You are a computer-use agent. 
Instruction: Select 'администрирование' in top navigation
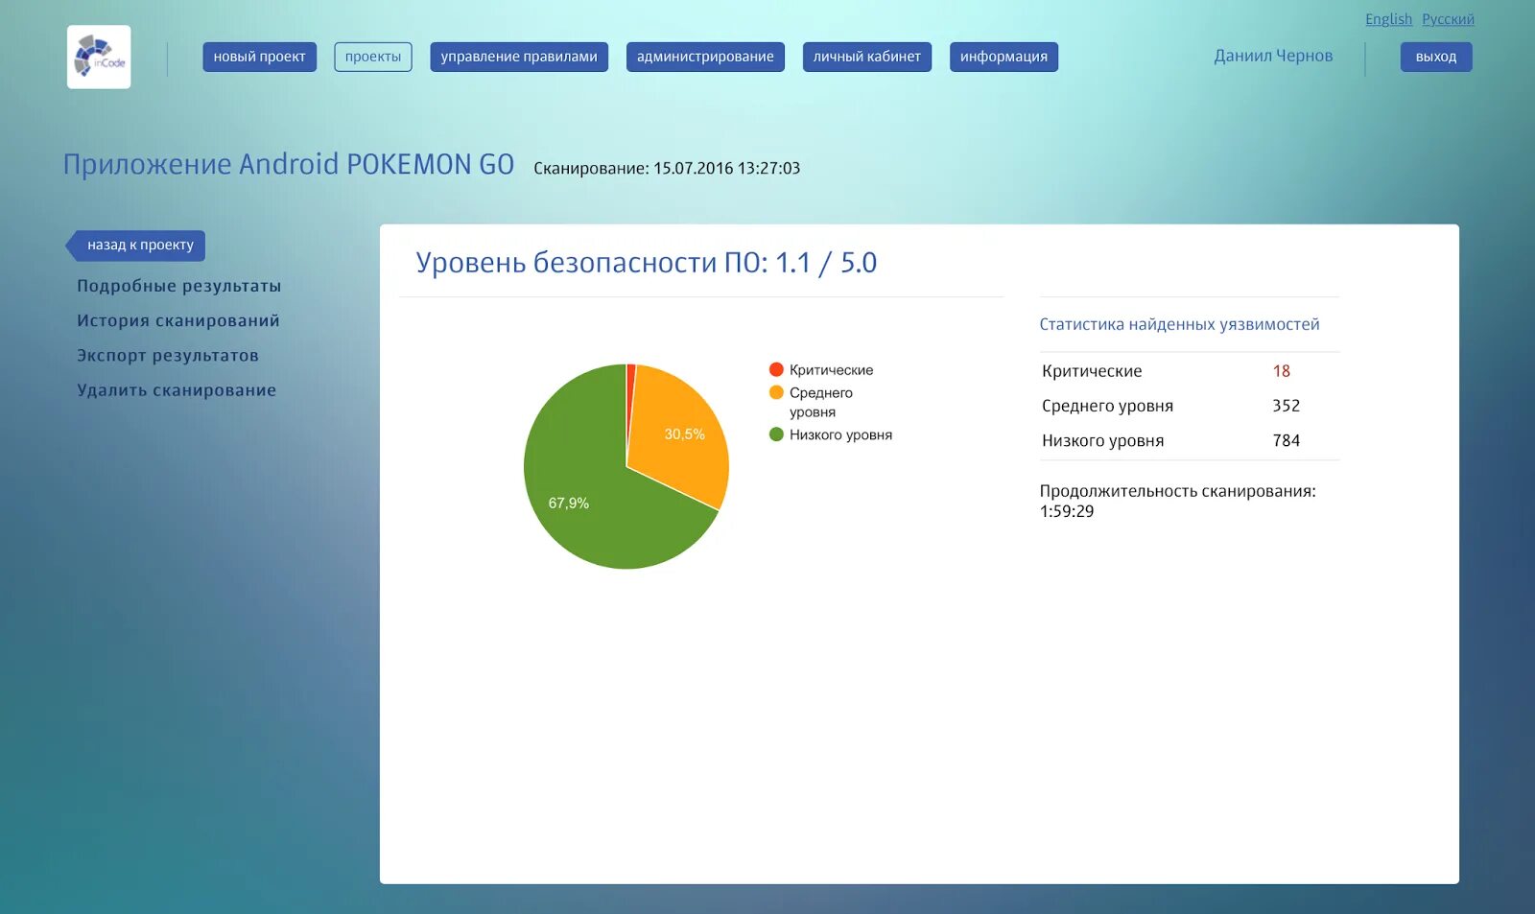[705, 57]
